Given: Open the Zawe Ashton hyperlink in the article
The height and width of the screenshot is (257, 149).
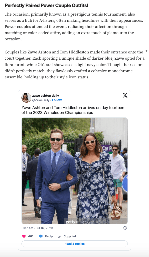Looking at the screenshot, I should point(39,52).
